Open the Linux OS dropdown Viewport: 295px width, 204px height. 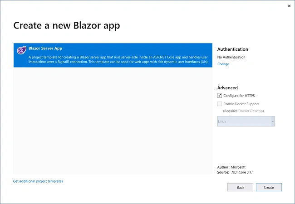point(246,121)
